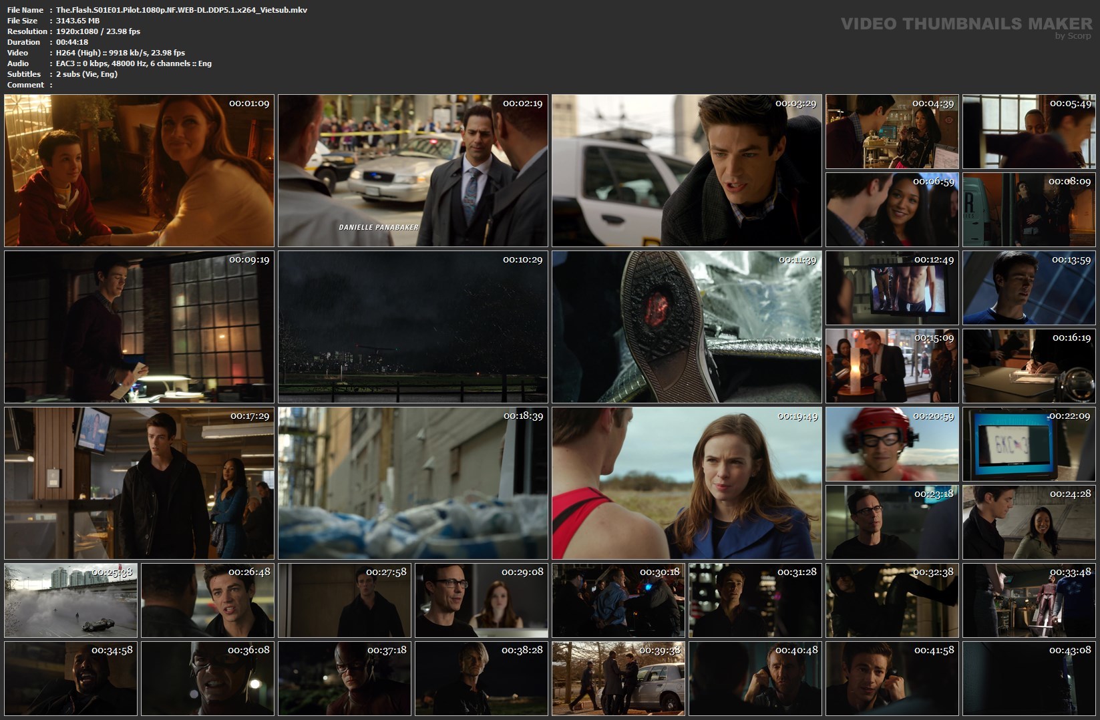The image size is (1100, 720).
Task: Select the thumbnail timestamped 00:31:28
Action: [x=755, y=600]
